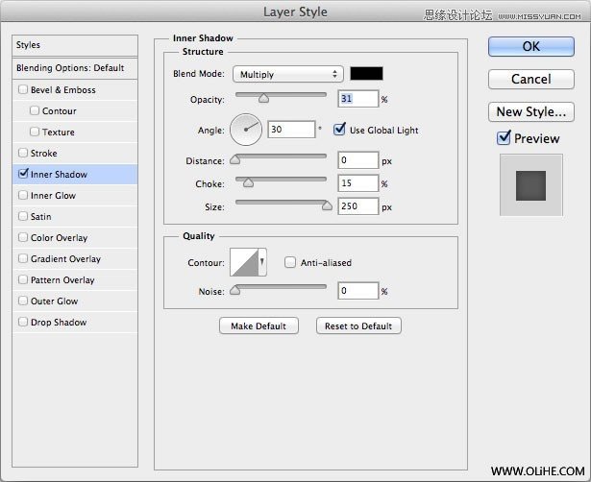This screenshot has height=482, width=591.
Task: Click the Size value field
Action: [358, 206]
